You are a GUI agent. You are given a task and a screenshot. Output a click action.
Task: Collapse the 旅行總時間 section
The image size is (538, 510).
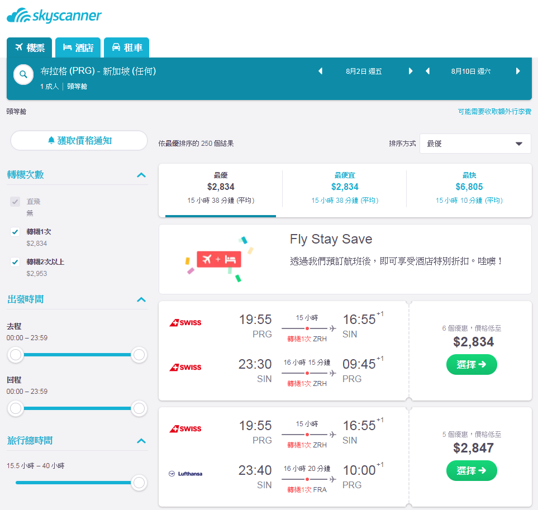pos(141,441)
